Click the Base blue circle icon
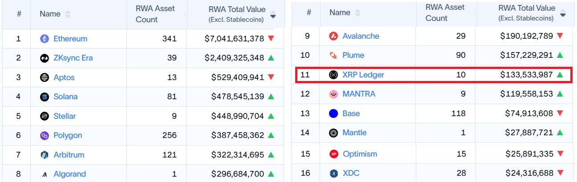 click(333, 113)
